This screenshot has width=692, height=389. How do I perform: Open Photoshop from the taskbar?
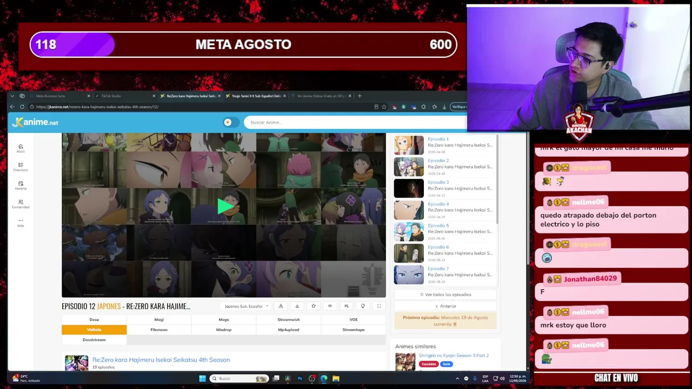point(300,379)
